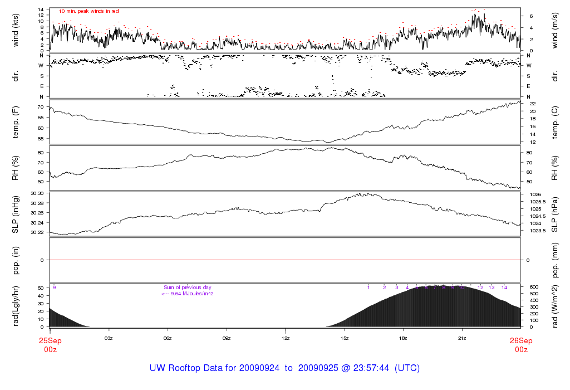Click the 03z time axis tick
Image resolution: width=570 pixels, height=390 pixels.
coord(109,338)
